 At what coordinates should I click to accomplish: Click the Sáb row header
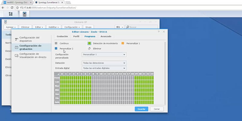pyautogui.click(x=57, y=102)
